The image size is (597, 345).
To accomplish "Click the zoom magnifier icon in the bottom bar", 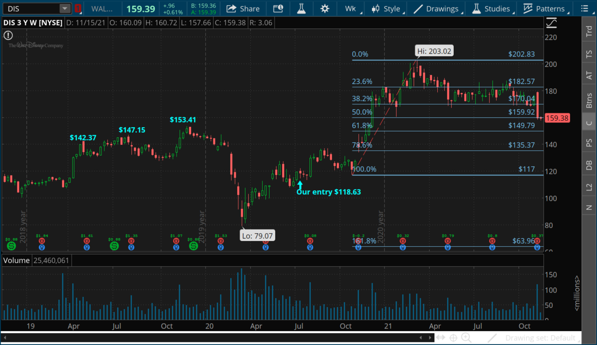I will coord(466,338).
